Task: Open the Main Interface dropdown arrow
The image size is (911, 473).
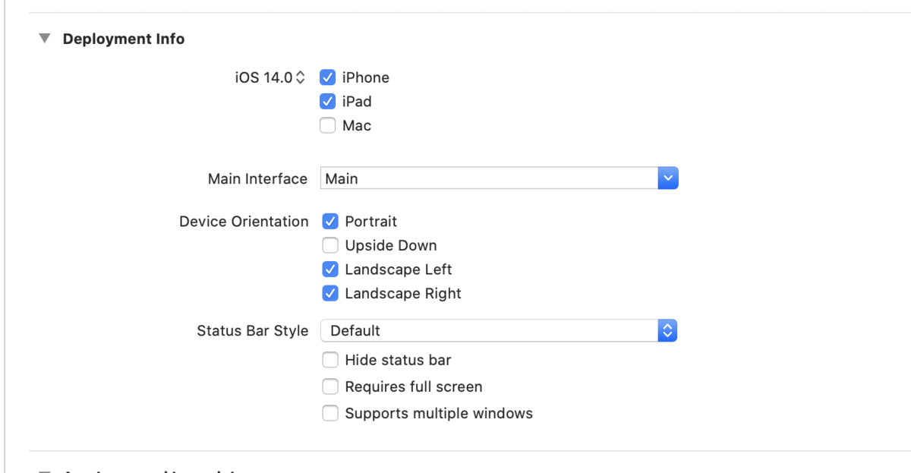Action: [667, 178]
